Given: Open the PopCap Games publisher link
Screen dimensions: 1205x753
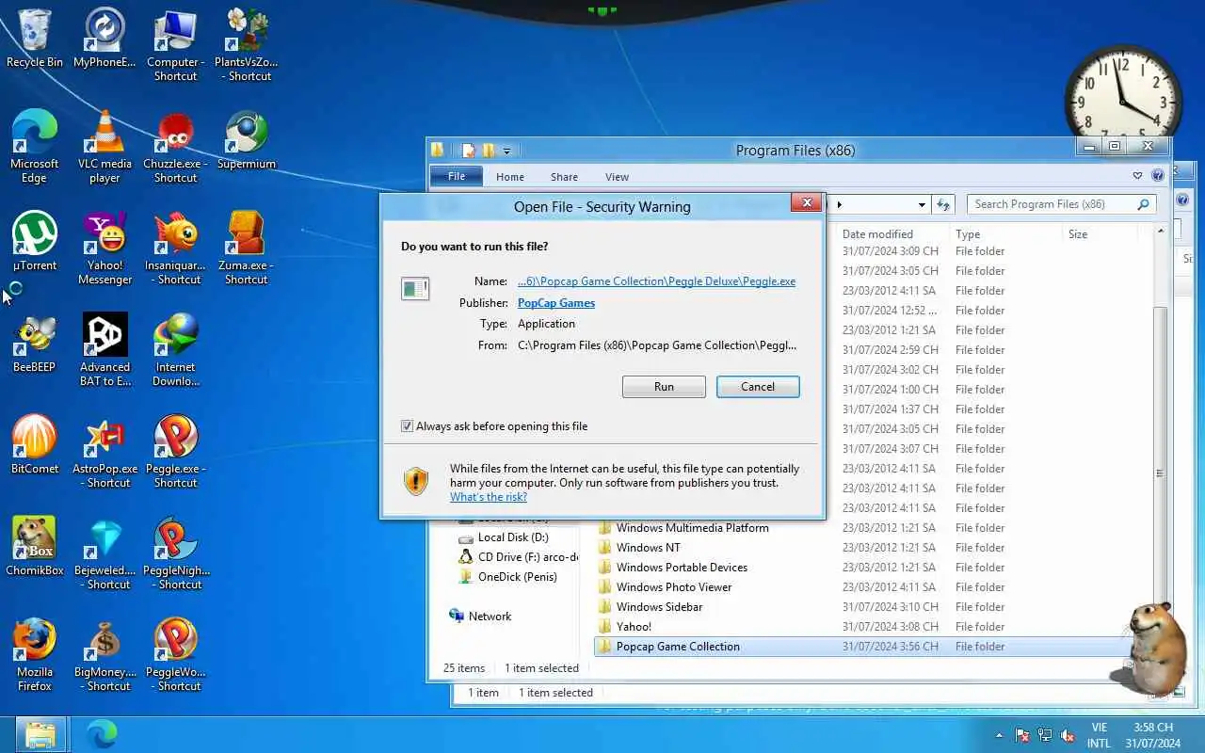Looking at the screenshot, I should tap(556, 303).
